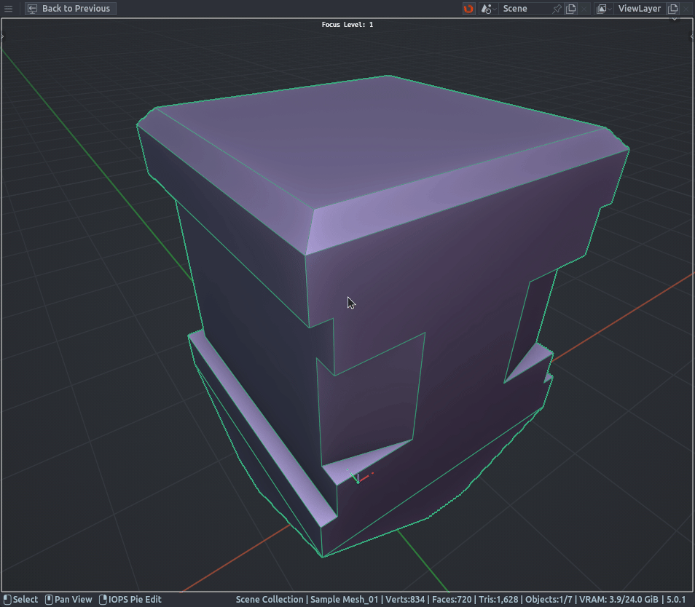Expand hidden header via top-right down arrow
This screenshot has height=607, width=695.
coord(675,19)
